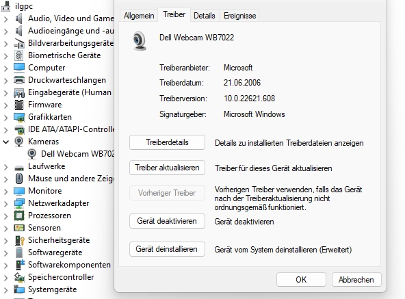
Task: Click the Prozessoren CPU icon
Action: tap(19, 216)
